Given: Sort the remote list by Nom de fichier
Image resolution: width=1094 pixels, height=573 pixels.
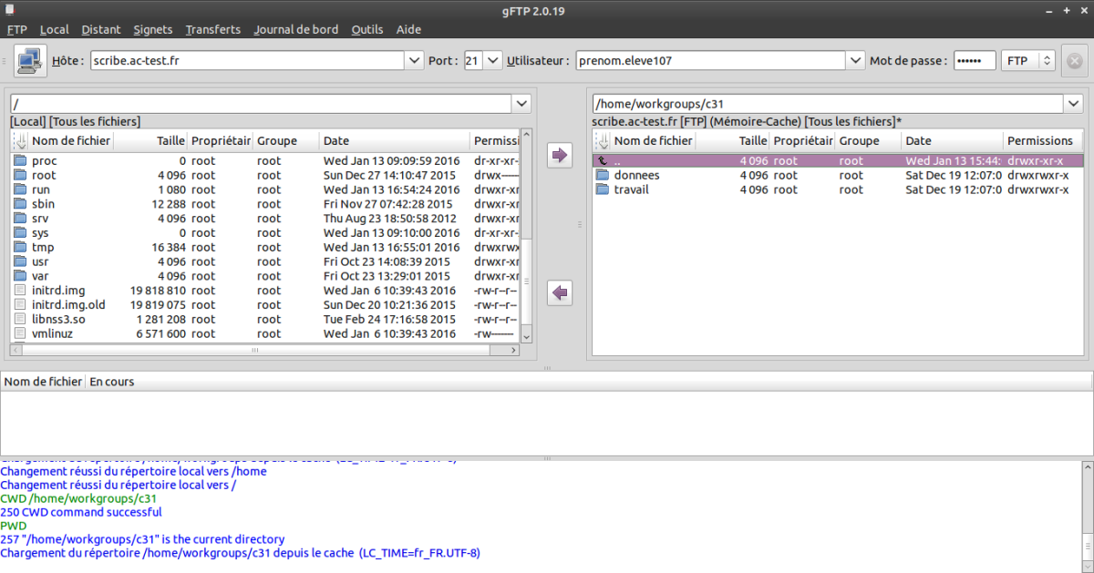Looking at the screenshot, I should [653, 141].
